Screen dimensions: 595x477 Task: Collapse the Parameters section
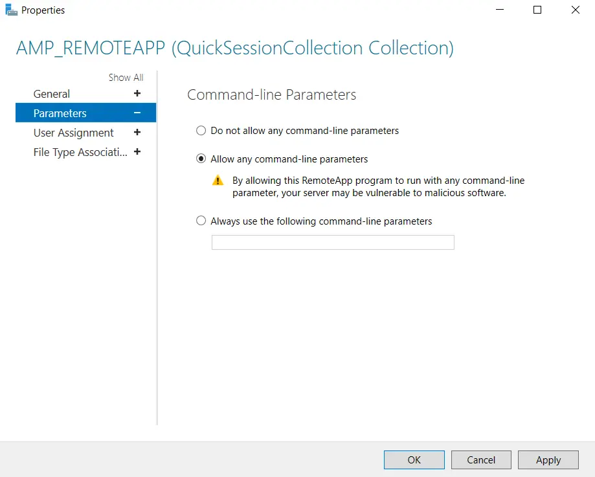pos(137,112)
